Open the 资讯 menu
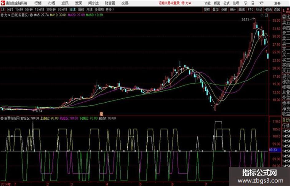This screenshot has height=186, width=290. tap(65, 3)
